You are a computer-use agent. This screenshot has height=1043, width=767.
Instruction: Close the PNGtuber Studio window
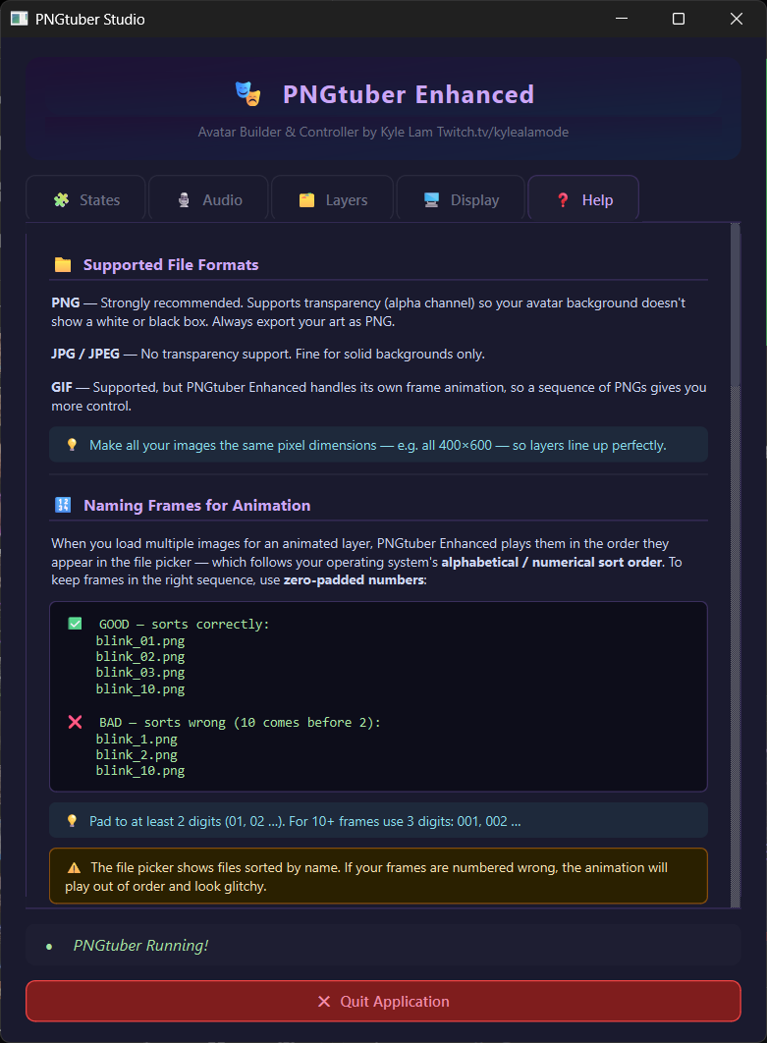click(737, 19)
